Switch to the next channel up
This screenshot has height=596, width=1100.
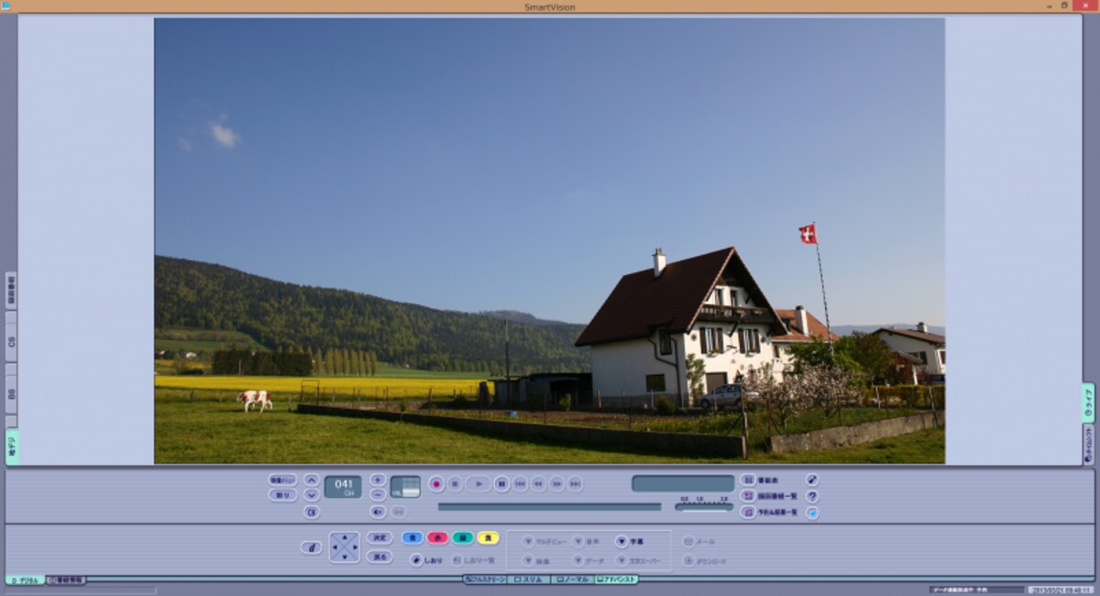tap(312, 480)
